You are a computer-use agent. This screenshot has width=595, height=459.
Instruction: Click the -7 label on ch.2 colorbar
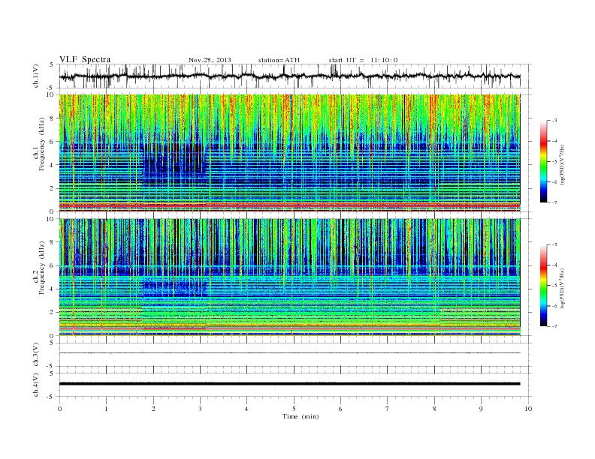click(554, 326)
